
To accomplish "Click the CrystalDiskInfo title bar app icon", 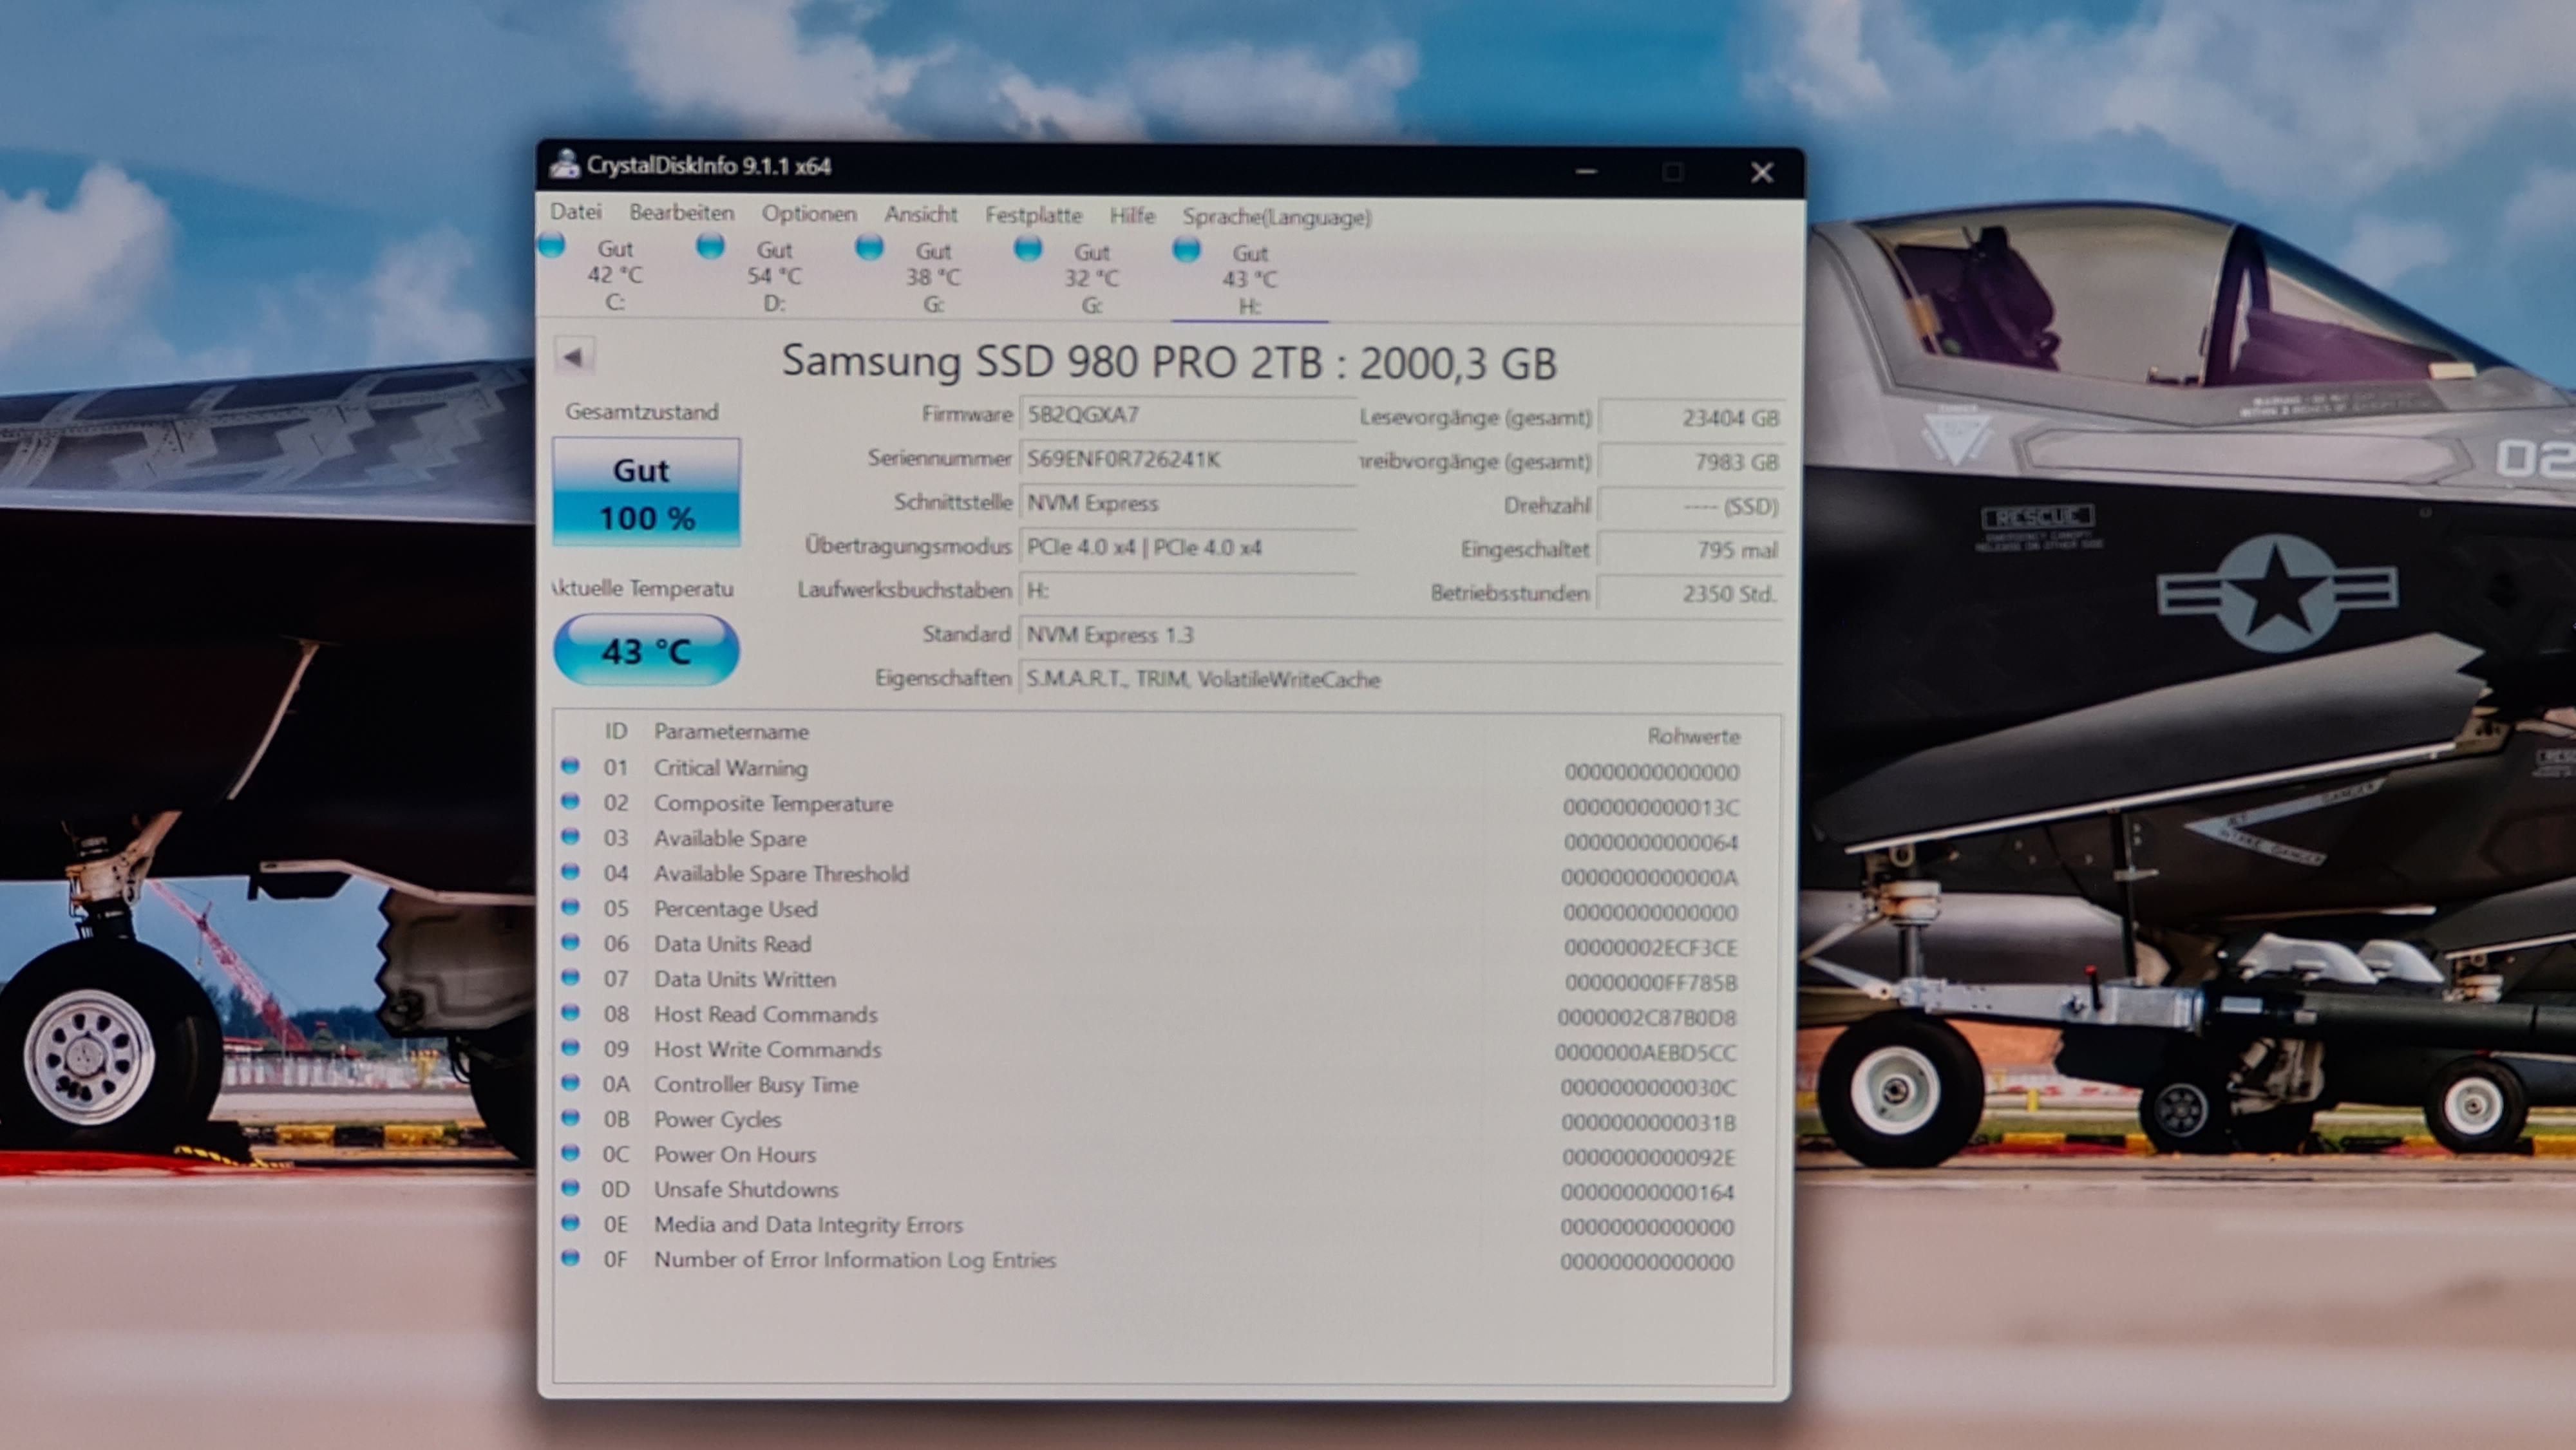I will coord(565,164).
